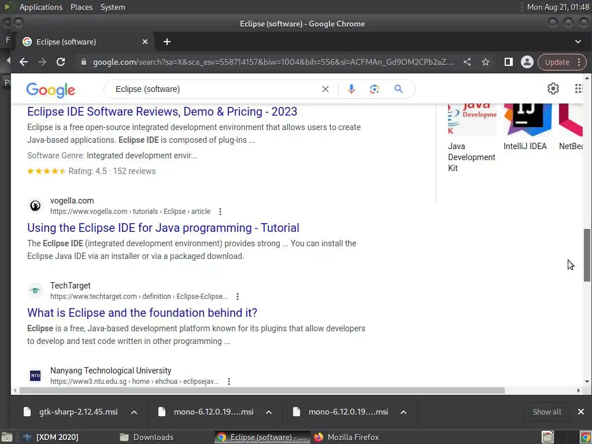This screenshot has width=592, height=444.
Task: Share this page using the share icon
Action: 467,62
